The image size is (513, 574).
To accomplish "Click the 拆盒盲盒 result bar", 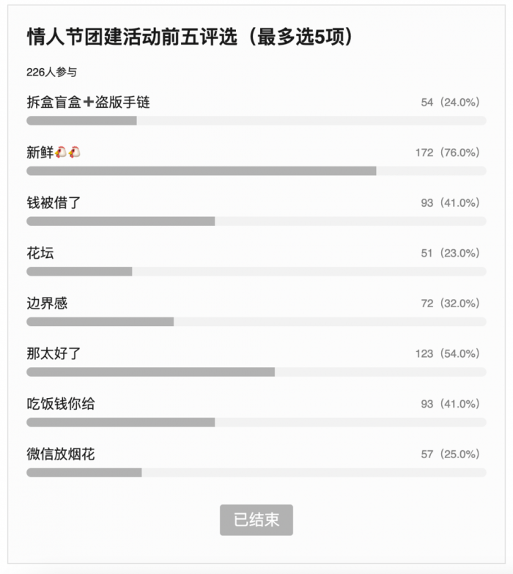I will coord(256,120).
